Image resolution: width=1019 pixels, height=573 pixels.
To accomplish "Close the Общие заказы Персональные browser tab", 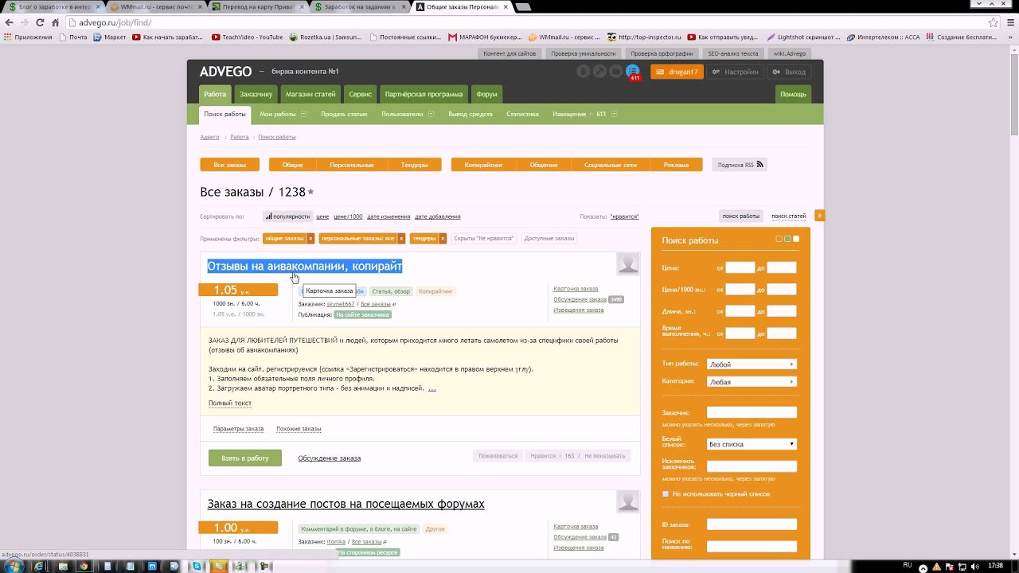I will tap(506, 7).
